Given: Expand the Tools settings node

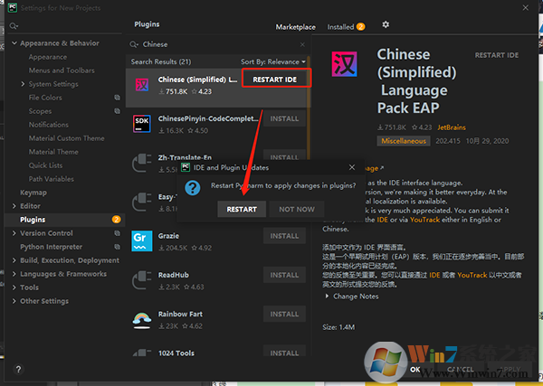Looking at the screenshot, I should pyautogui.click(x=14, y=287).
